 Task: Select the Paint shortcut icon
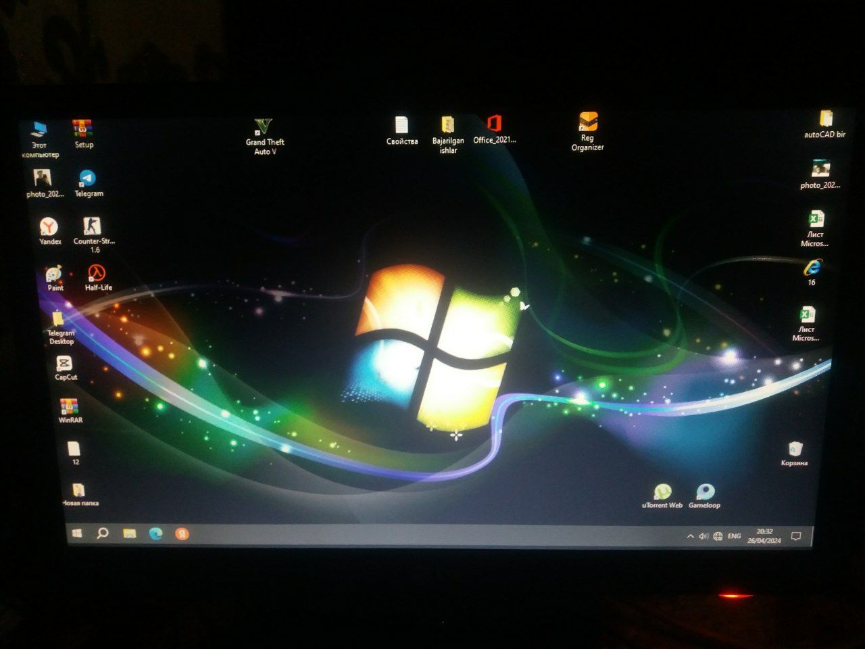tap(54, 278)
